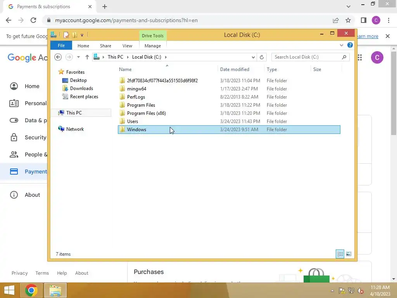Switch to Home ribbon tab
397x298 pixels.
pyautogui.click(x=83, y=46)
